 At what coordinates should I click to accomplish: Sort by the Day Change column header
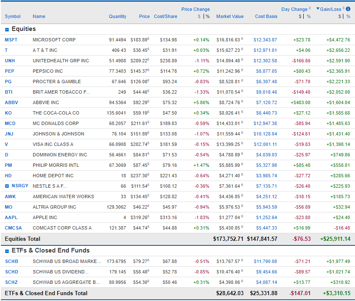pyautogui.click(x=295, y=9)
